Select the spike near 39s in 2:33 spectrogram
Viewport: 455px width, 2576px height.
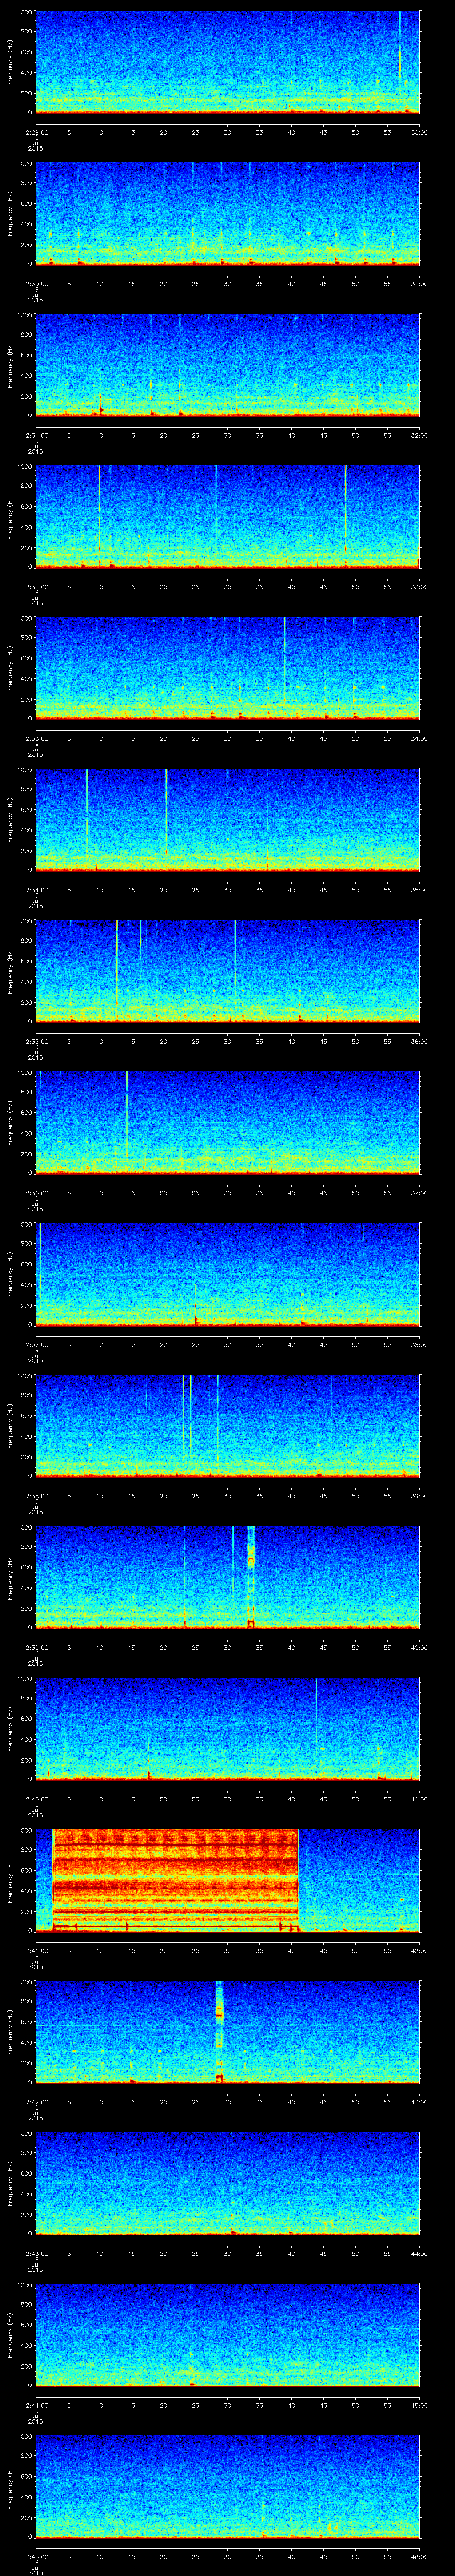(x=285, y=660)
